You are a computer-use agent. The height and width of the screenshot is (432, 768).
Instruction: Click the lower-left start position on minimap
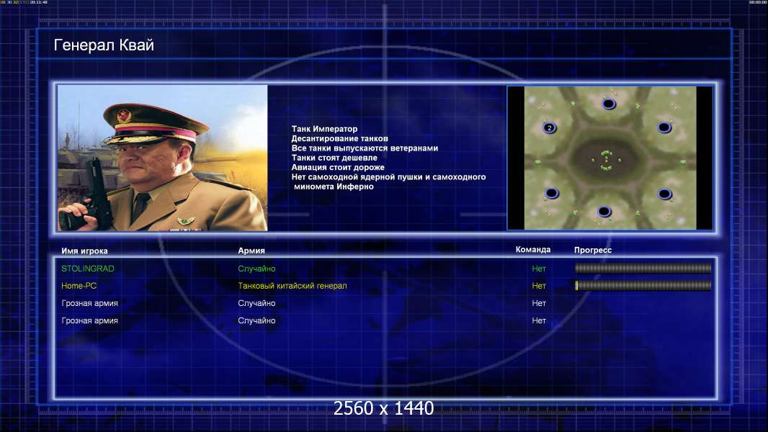pos(552,193)
